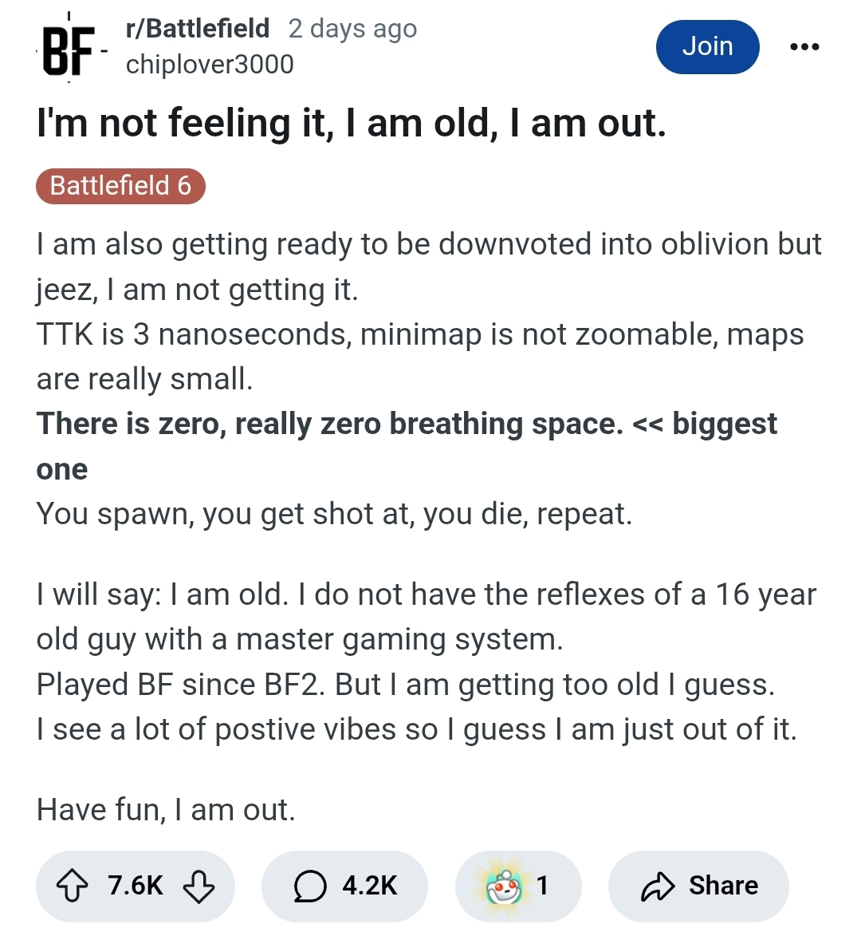Click the 2 days ago timestamp

tap(352, 29)
